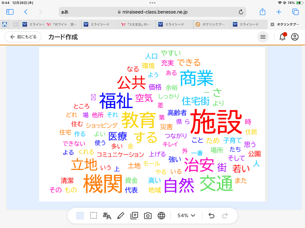
Task: Select the pencil drawing tool
Action: point(120,216)
